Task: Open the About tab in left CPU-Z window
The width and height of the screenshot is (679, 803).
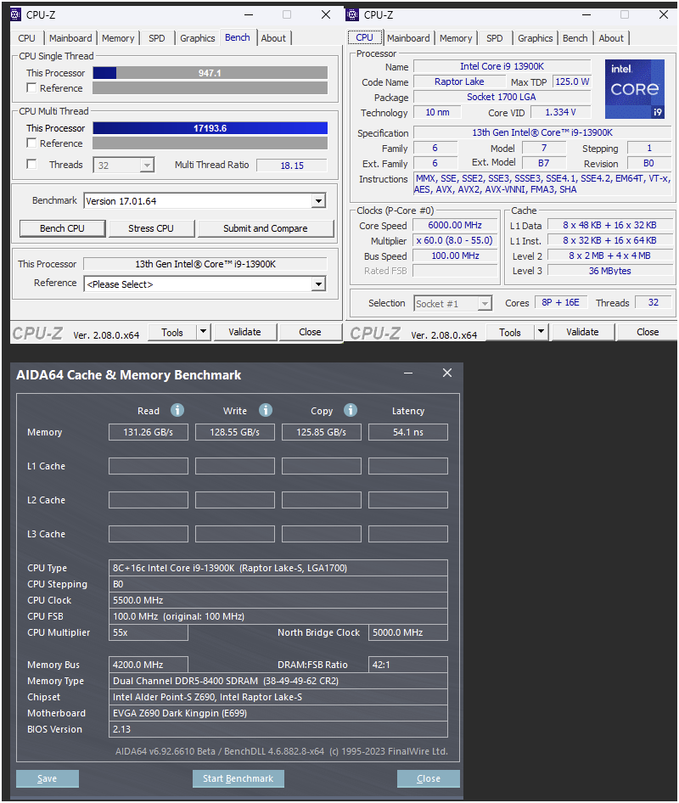Action: click(273, 38)
